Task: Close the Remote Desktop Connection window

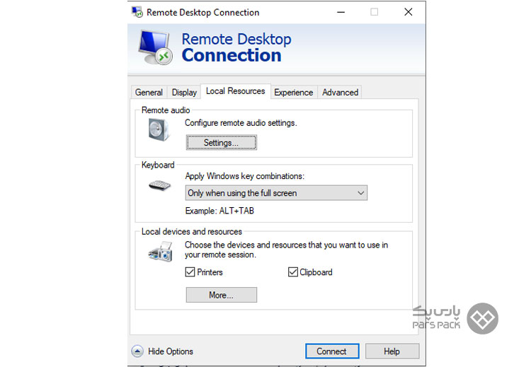Action: point(408,12)
